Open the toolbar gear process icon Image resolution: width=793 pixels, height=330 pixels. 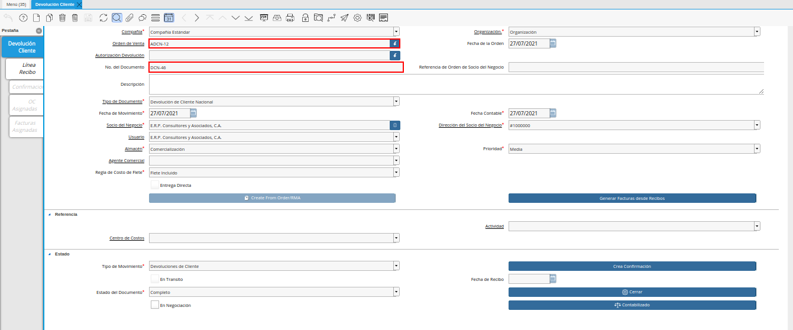357,18
